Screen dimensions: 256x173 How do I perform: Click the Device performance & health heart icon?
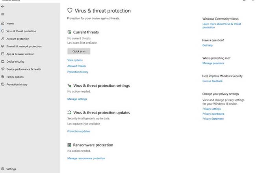[x=3, y=69]
